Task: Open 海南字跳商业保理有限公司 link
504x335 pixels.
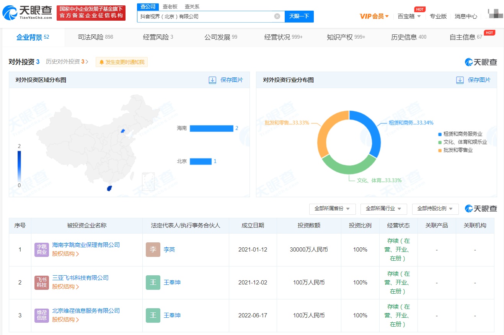Action: click(x=86, y=245)
